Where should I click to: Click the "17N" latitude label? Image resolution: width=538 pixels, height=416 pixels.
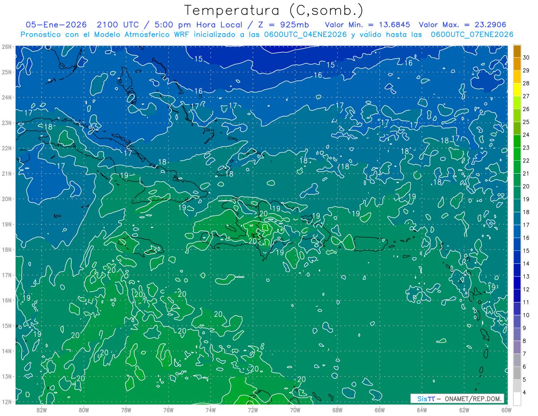[7, 275]
